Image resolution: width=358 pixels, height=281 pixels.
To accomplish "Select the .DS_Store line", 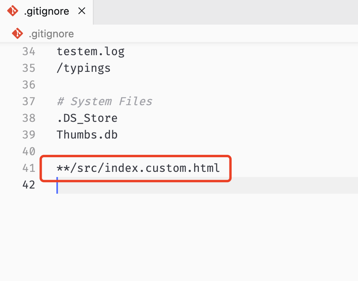I will point(87,118).
